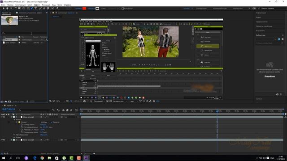Select the Roto Brush tool
The image size is (287, 161).
pos(53,8)
